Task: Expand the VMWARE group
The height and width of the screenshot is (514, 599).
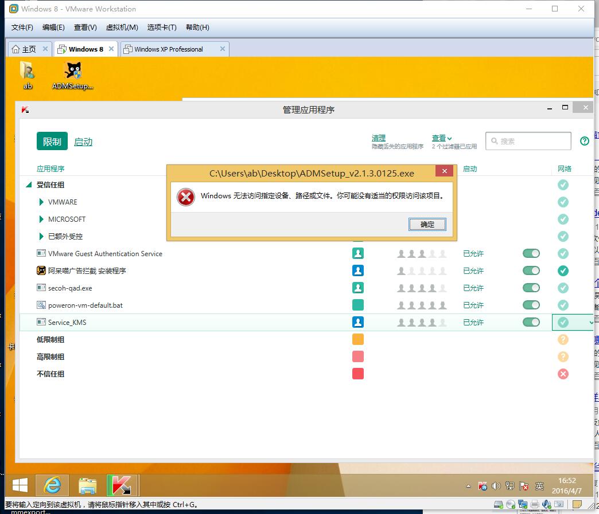Action: (41, 202)
